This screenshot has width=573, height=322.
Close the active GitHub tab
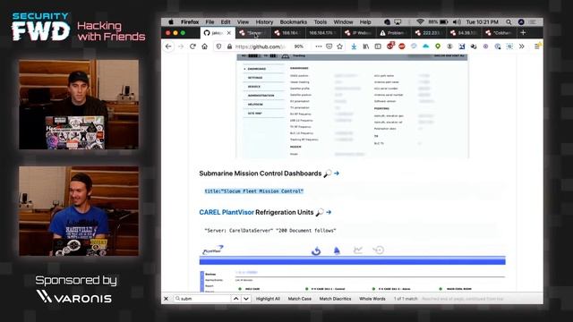point(229,33)
